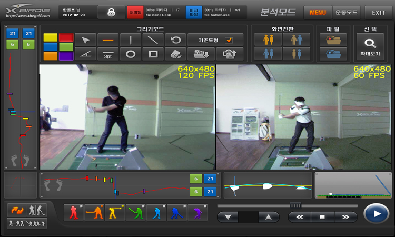Select the eraser tool
The image size is (395, 237).
(175, 54)
